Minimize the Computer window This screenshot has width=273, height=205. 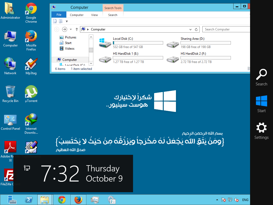[x=237, y=6]
